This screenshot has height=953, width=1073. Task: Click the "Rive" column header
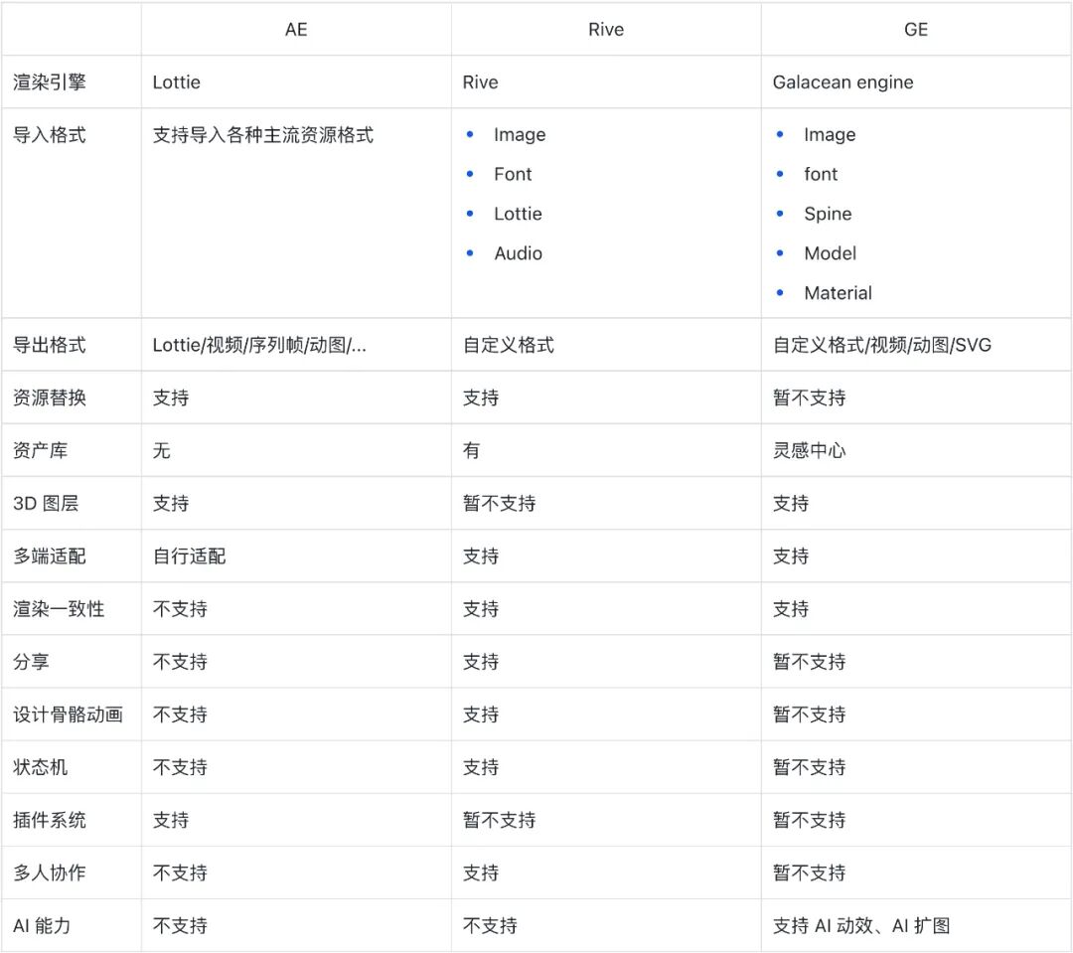click(606, 30)
